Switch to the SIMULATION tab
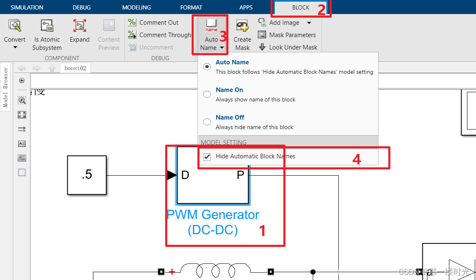The width and height of the screenshot is (476, 280). point(27,7)
